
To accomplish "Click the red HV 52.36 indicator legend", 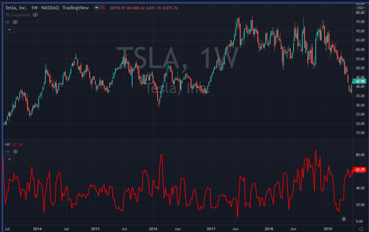I will click(x=14, y=144).
